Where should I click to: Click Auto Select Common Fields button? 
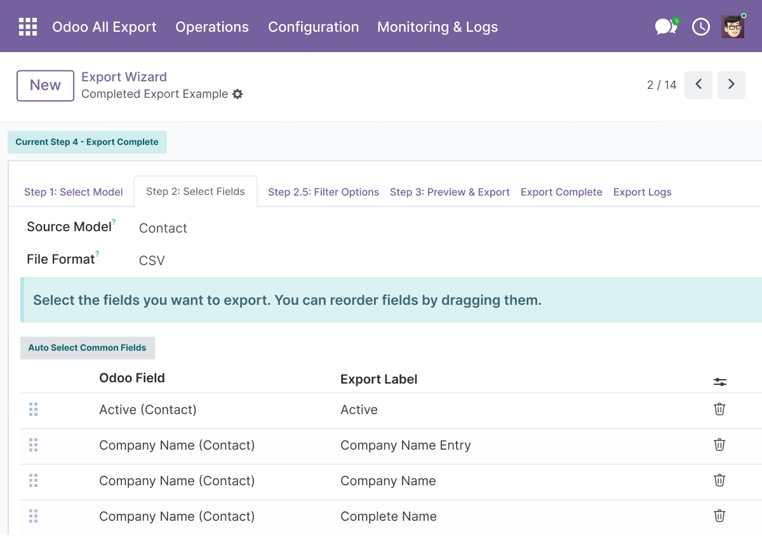pyautogui.click(x=88, y=348)
